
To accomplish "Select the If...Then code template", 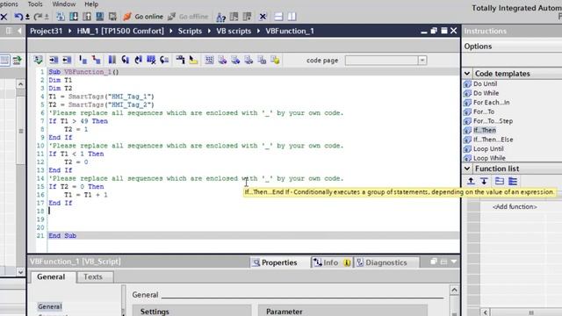I will tap(485, 130).
